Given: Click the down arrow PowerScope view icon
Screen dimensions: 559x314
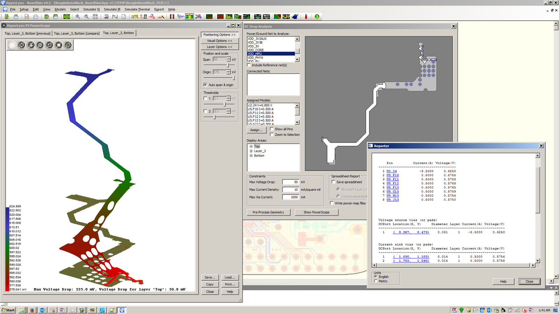Looking at the screenshot, I should [31, 45].
